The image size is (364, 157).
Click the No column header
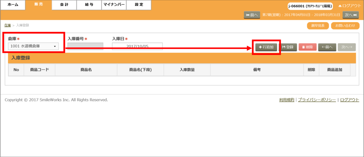(16, 70)
